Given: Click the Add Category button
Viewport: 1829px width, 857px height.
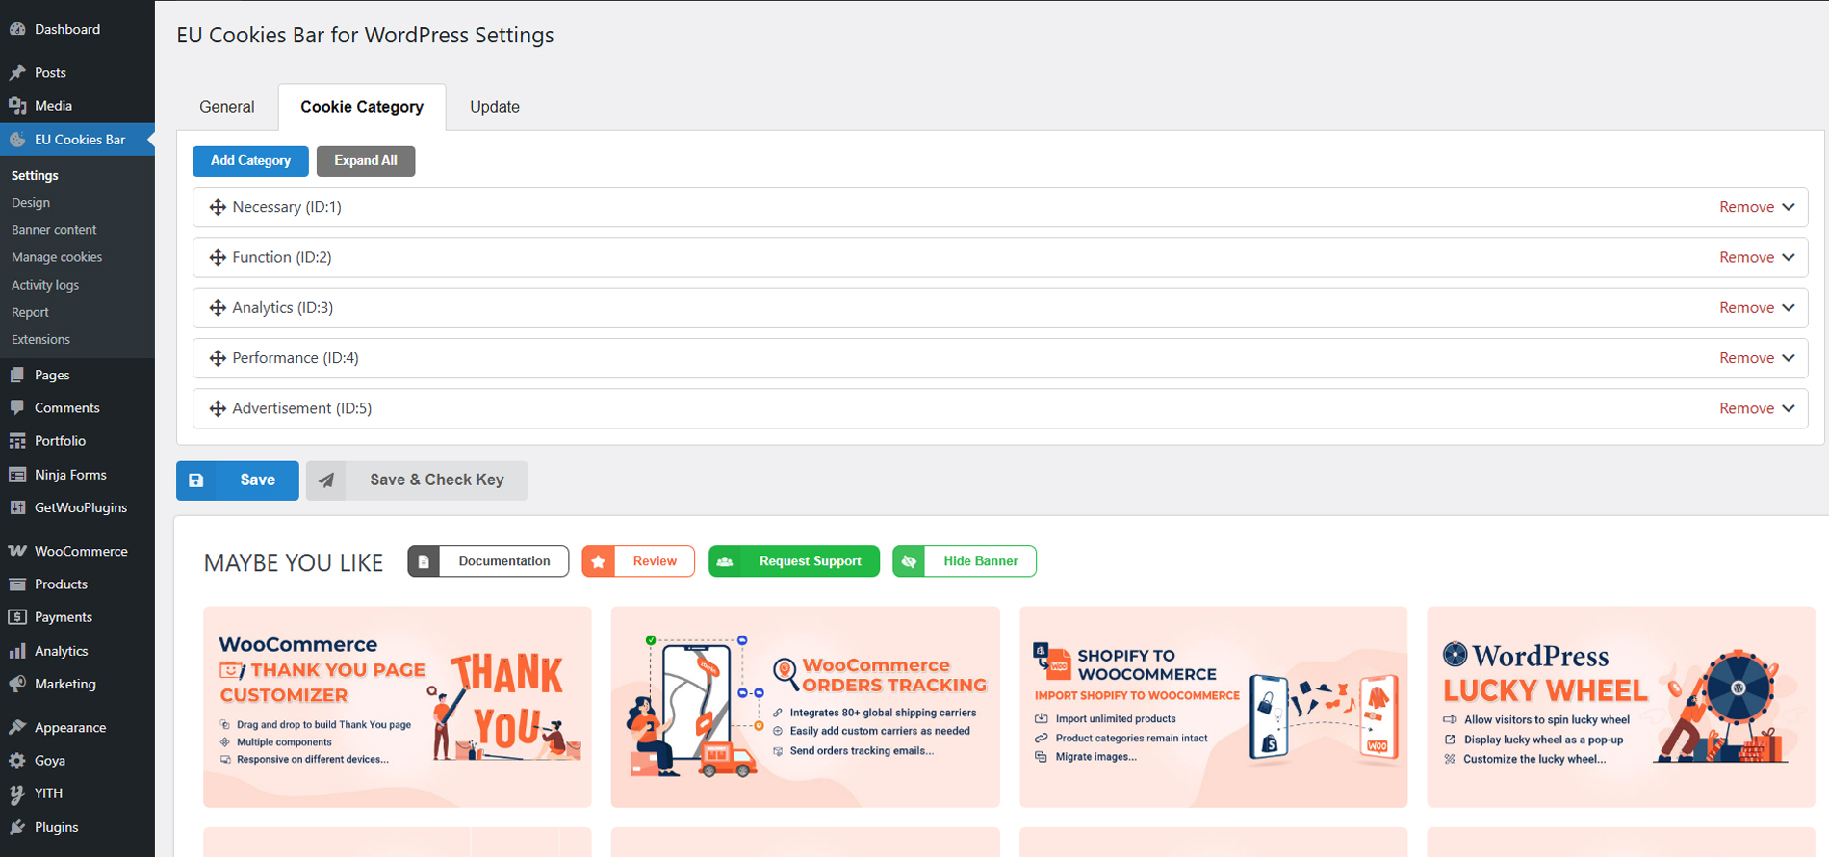Looking at the screenshot, I should coord(250,161).
